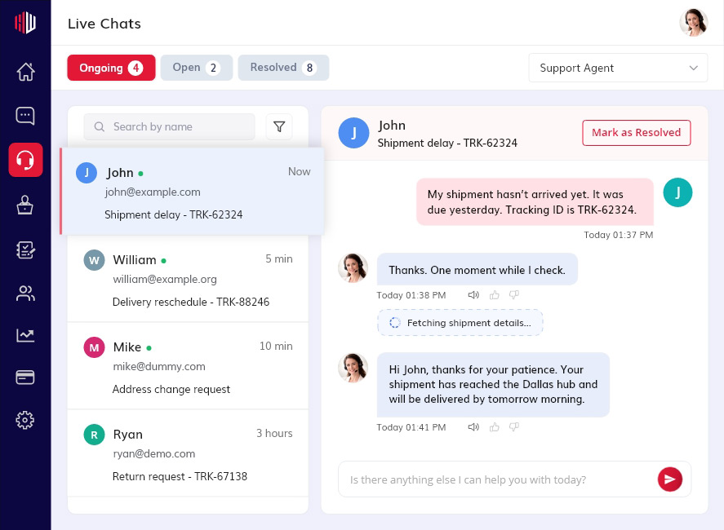The width and height of the screenshot is (724, 530).
Task: Thumbs up the 01:38 PM message
Action: [495, 294]
